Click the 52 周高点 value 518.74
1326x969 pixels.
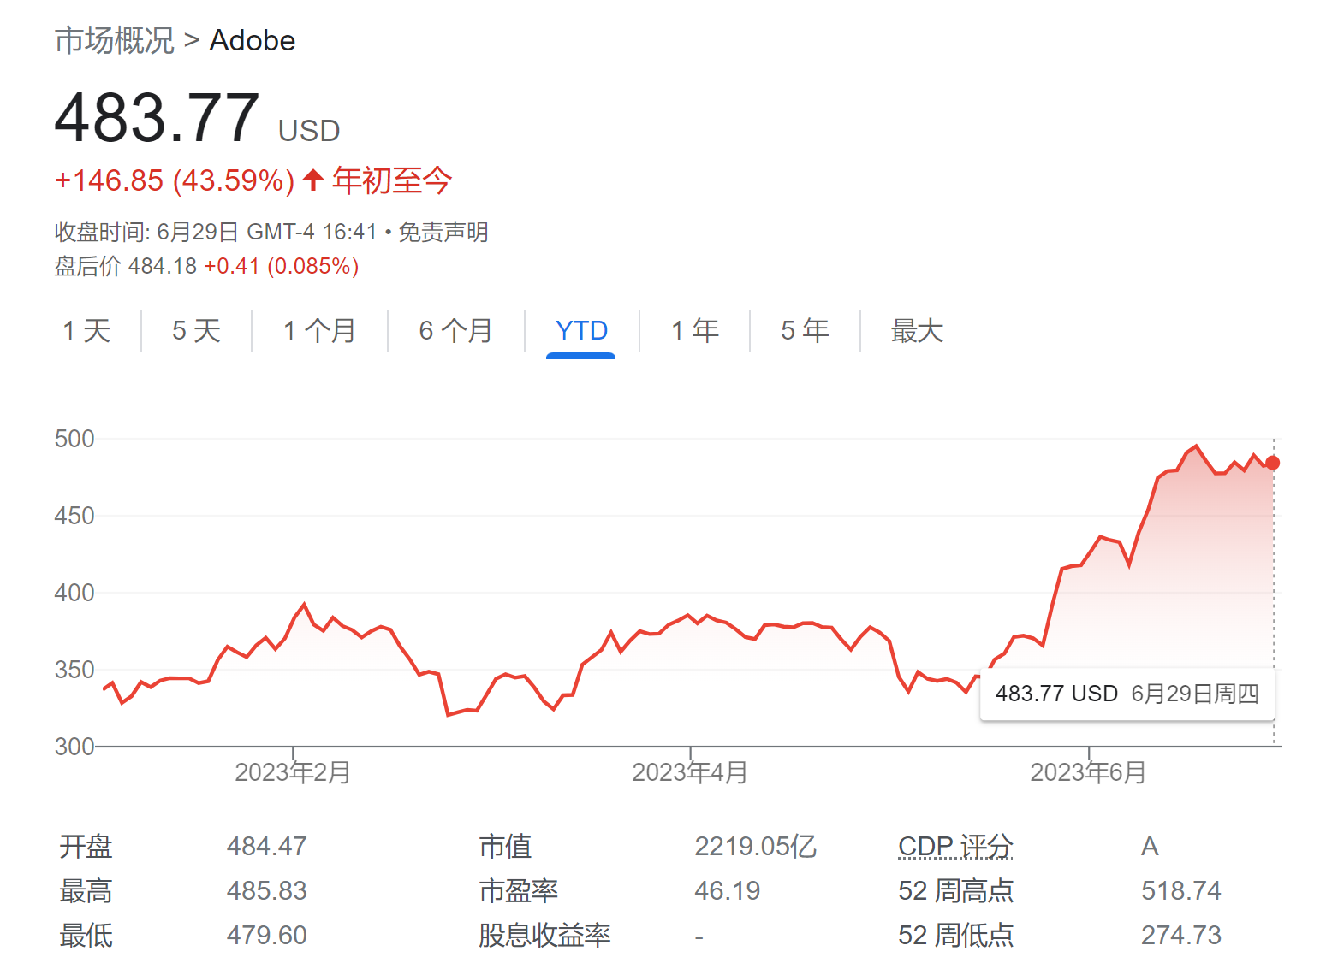(1182, 890)
